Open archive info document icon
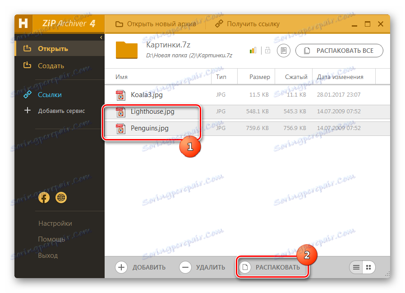 (284, 51)
